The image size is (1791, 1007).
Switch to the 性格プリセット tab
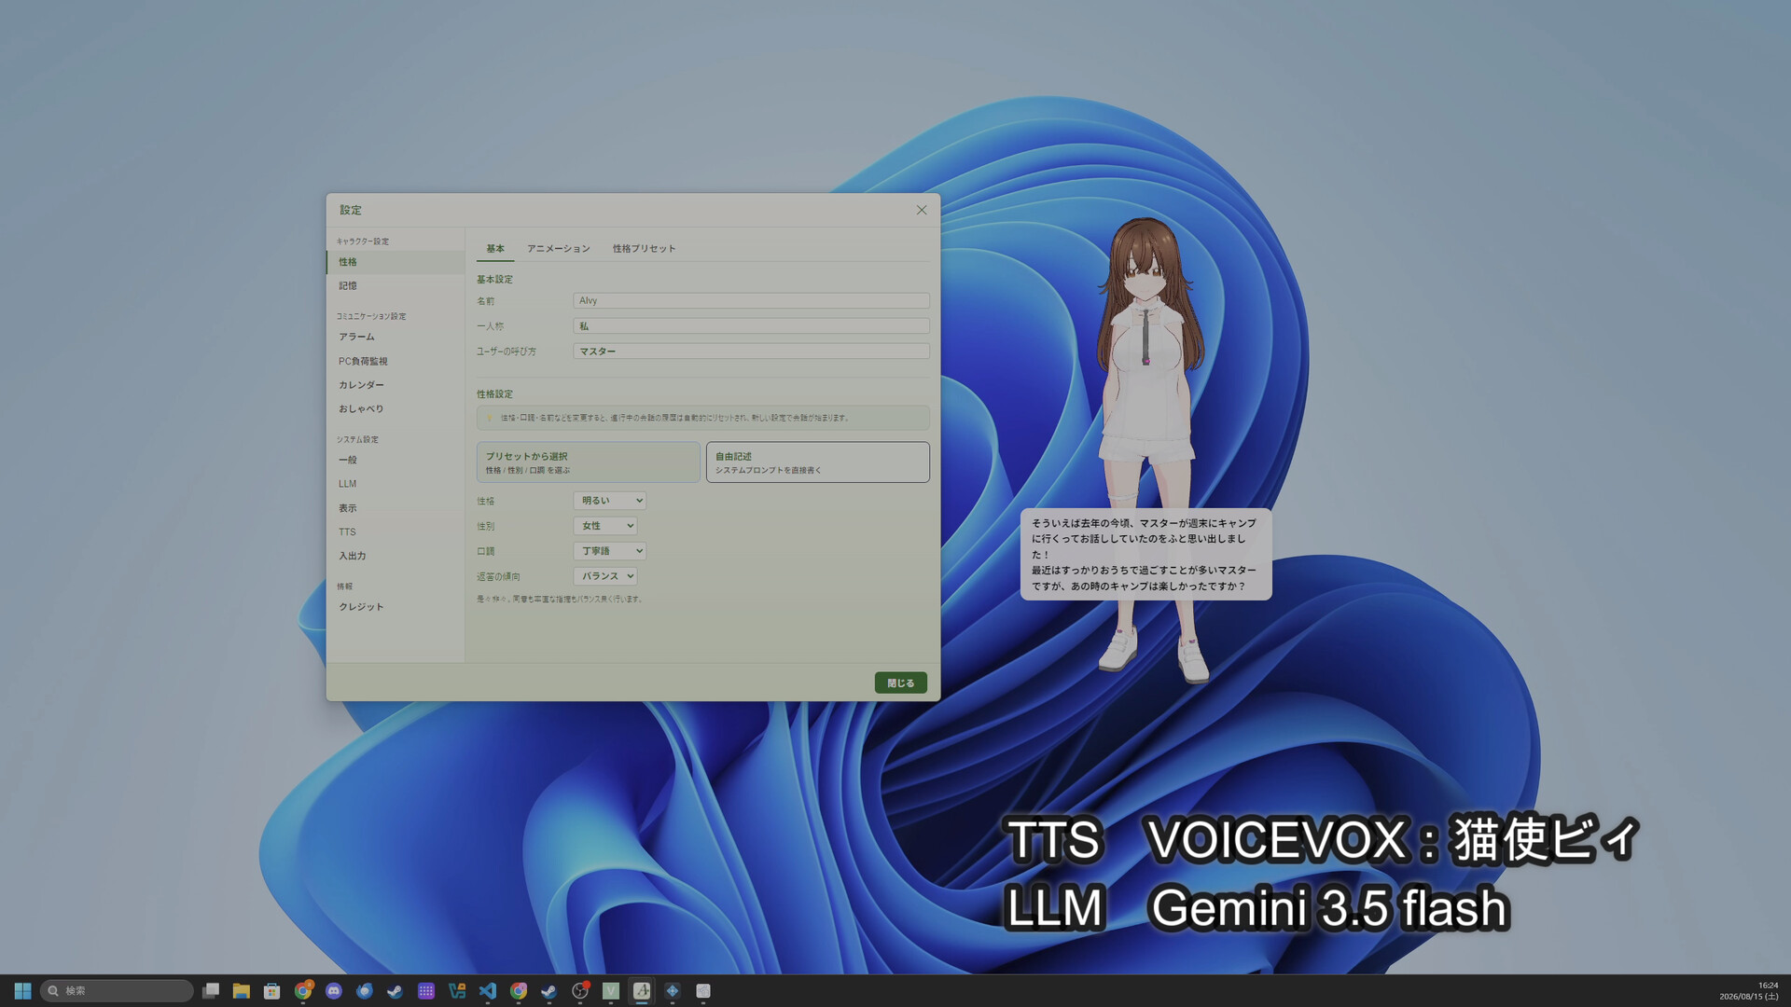point(644,248)
